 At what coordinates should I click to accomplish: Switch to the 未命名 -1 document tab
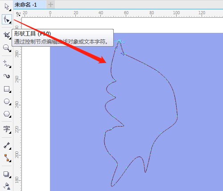(x=29, y=5)
